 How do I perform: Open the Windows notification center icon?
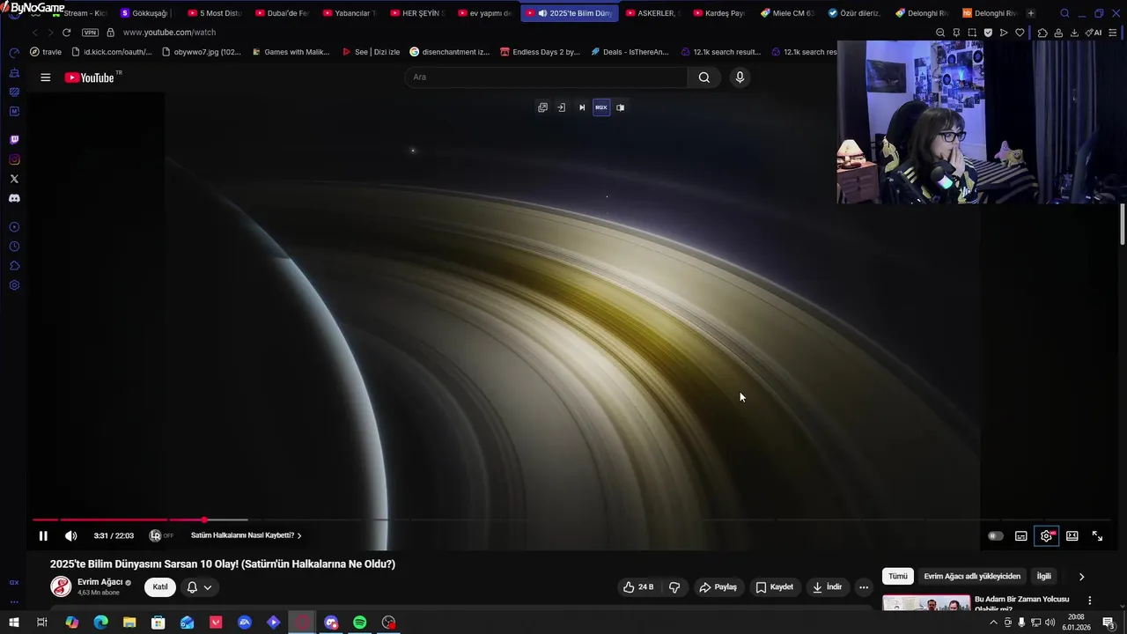(x=1109, y=623)
